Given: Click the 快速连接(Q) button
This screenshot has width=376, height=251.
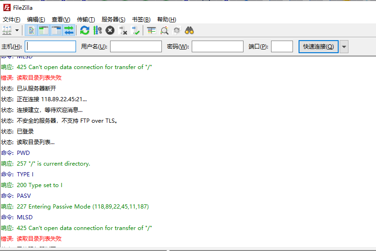Looking at the screenshot, I should (319, 47).
